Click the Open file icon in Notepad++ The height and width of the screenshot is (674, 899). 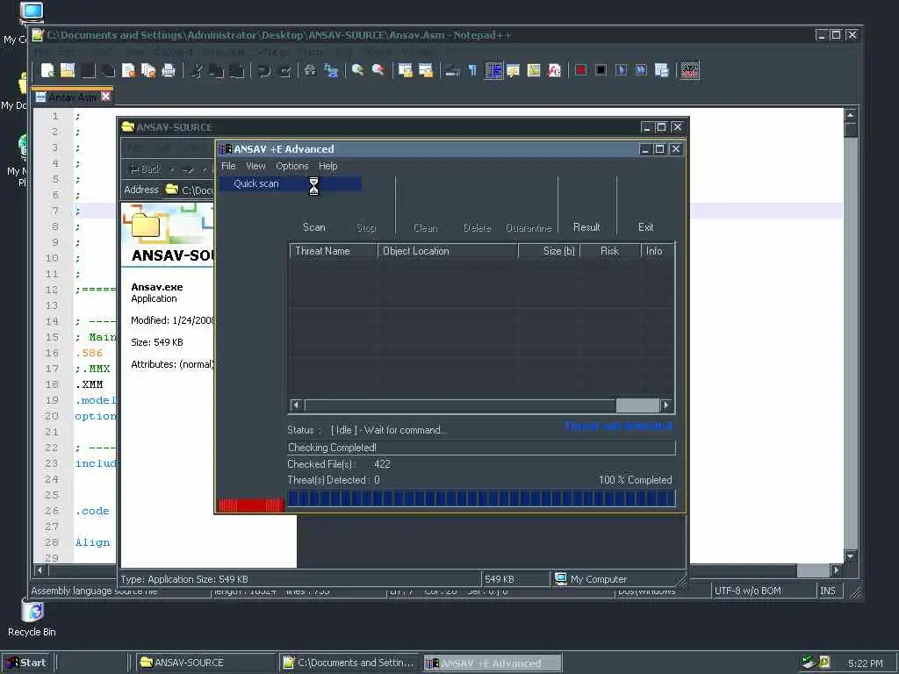tap(68, 70)
